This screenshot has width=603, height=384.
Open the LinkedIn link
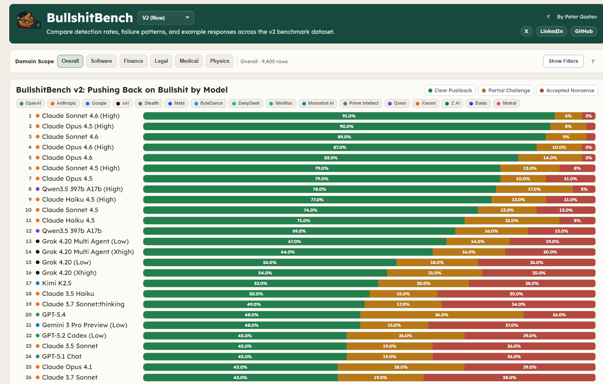(x=551, y=31)
